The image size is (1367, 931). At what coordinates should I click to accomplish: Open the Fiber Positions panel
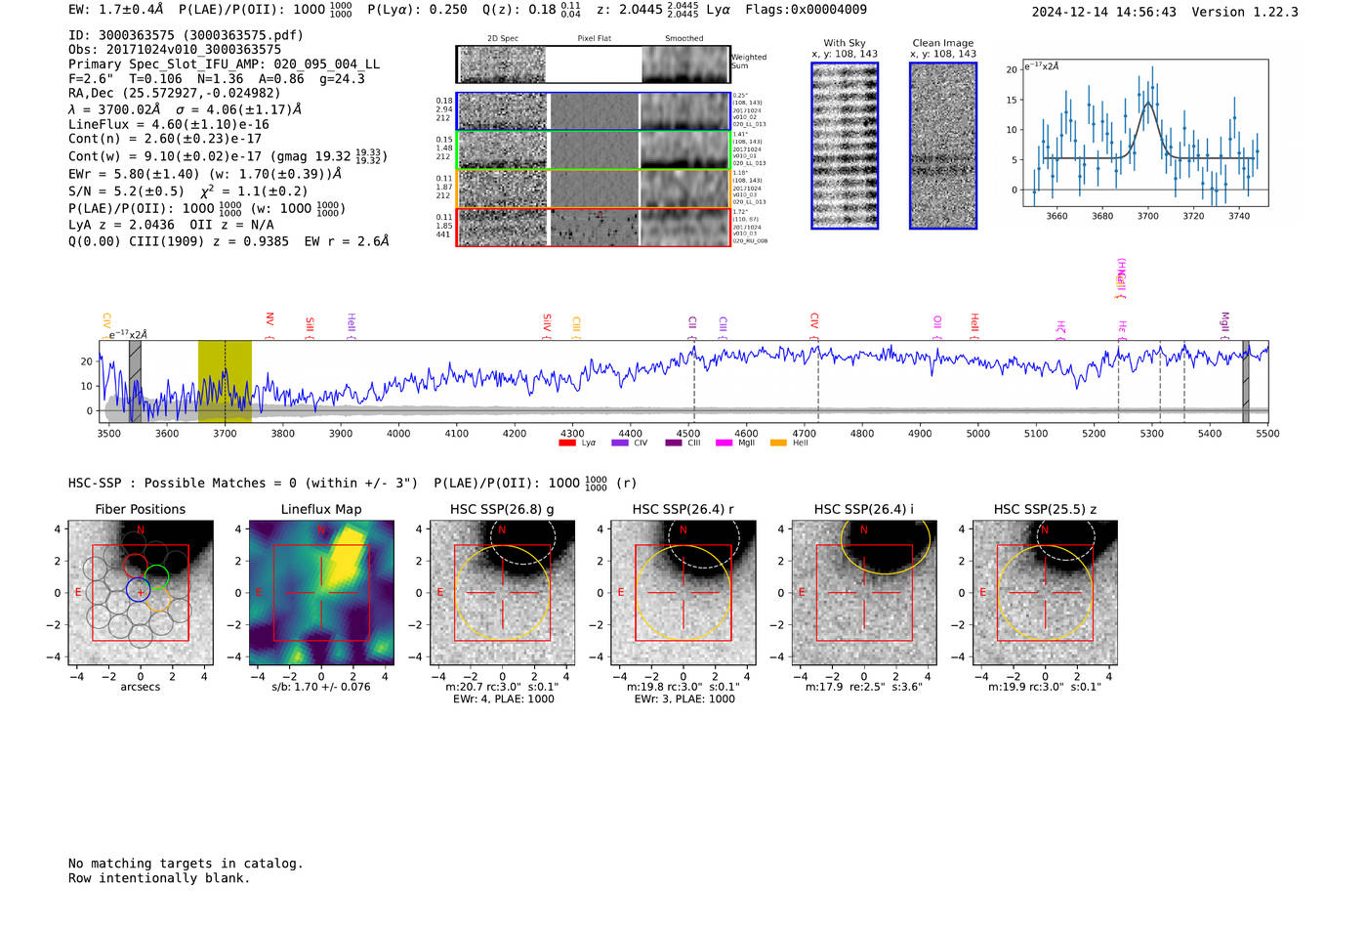[140, 593]
